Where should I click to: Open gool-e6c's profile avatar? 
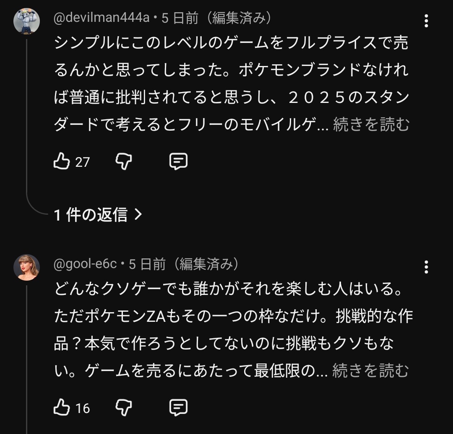coord(27,267)
